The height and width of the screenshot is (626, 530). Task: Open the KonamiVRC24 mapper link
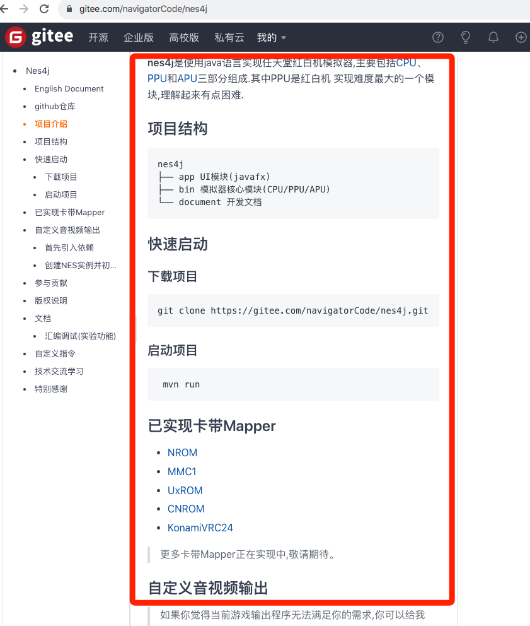(x=200, y=528)
